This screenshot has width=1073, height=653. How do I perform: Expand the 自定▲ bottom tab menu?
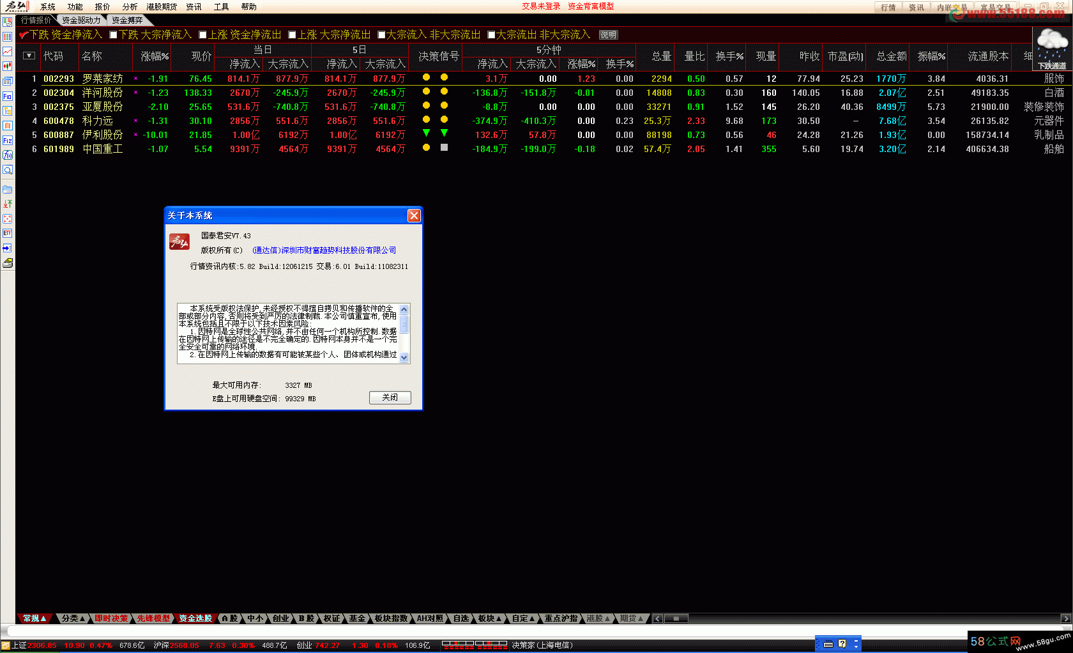(523, 618)
